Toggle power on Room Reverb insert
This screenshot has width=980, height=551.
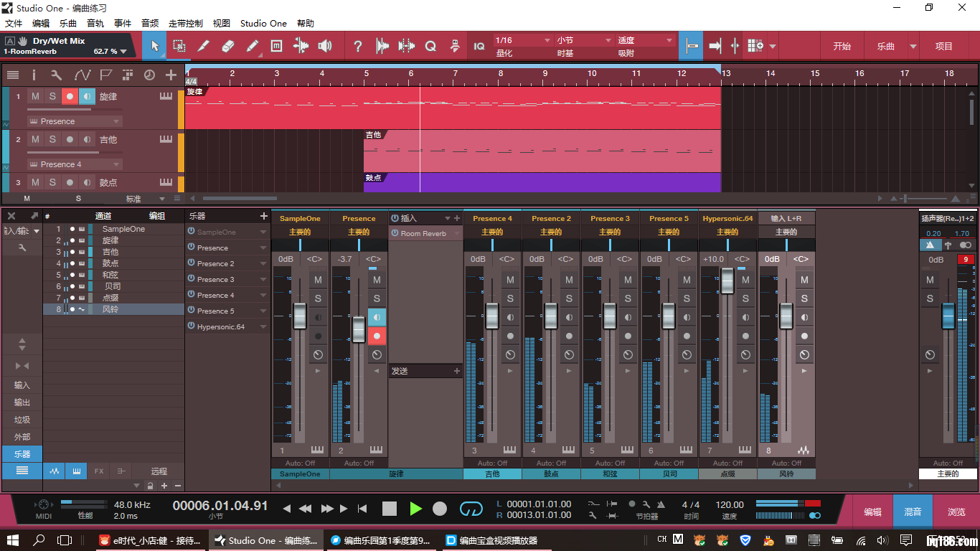(395, 233)
